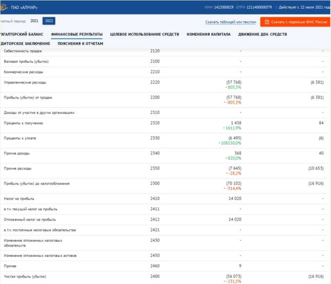Click the 'Чистая прибыль (убыток)' row label

pyautogui.click(x=25, y=276)
